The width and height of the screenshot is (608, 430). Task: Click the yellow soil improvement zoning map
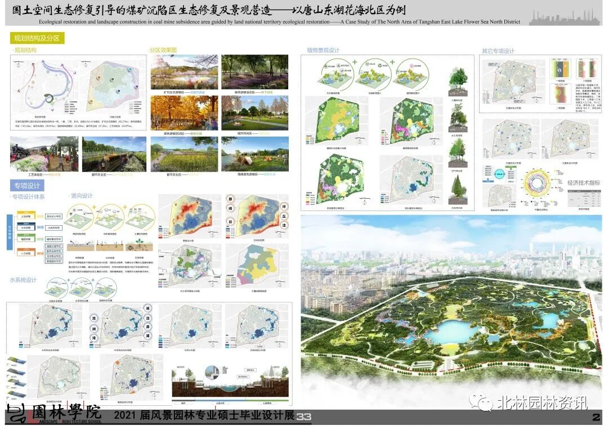(x=258, y=267)
